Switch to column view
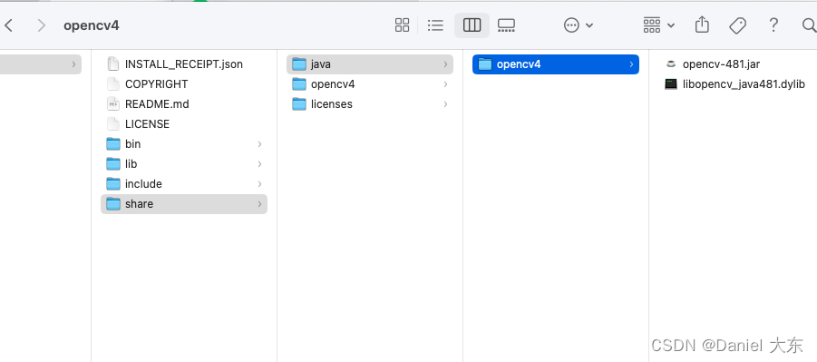Viewport: 817px width, 362px height. click(472, 25)
